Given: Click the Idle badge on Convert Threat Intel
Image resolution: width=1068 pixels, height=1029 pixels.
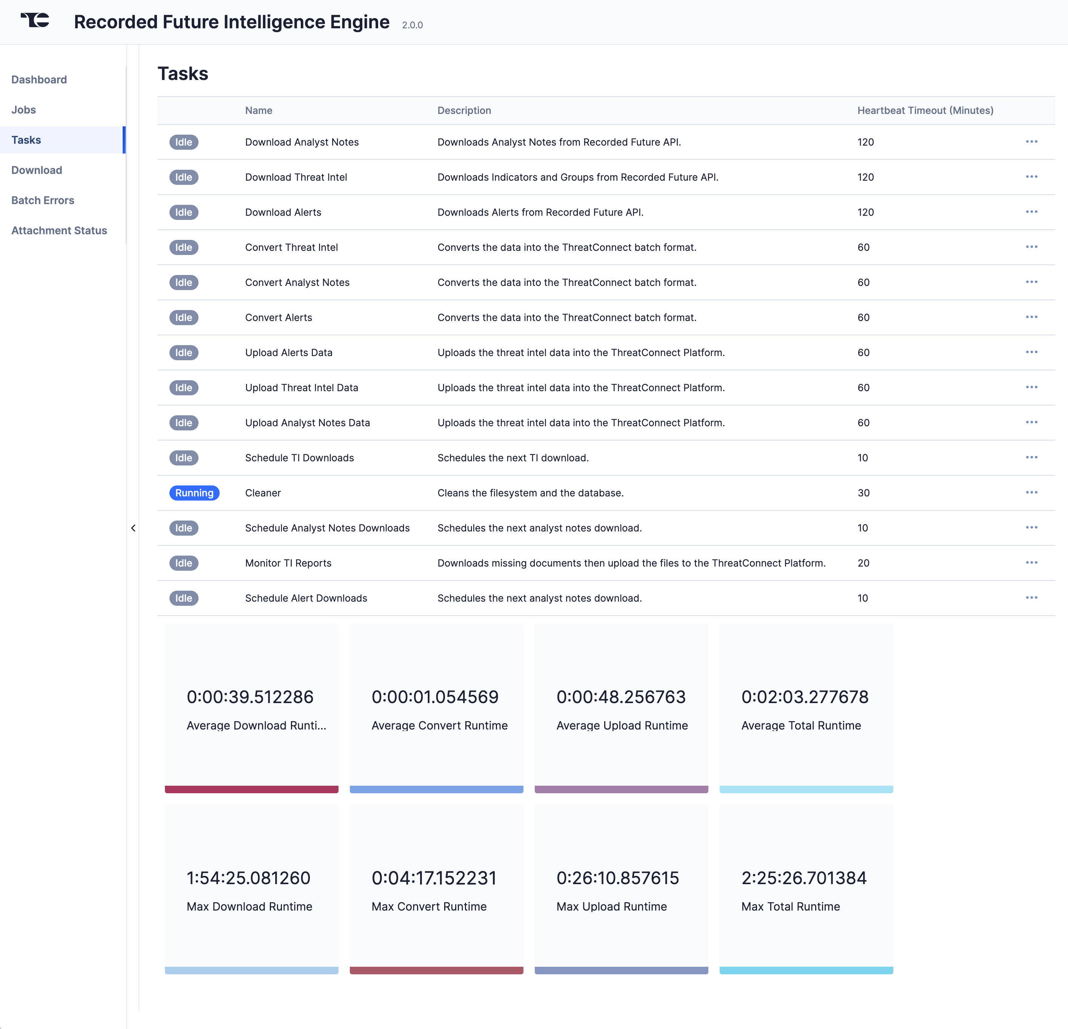Looking at the screenshot, I should [184, 247].
